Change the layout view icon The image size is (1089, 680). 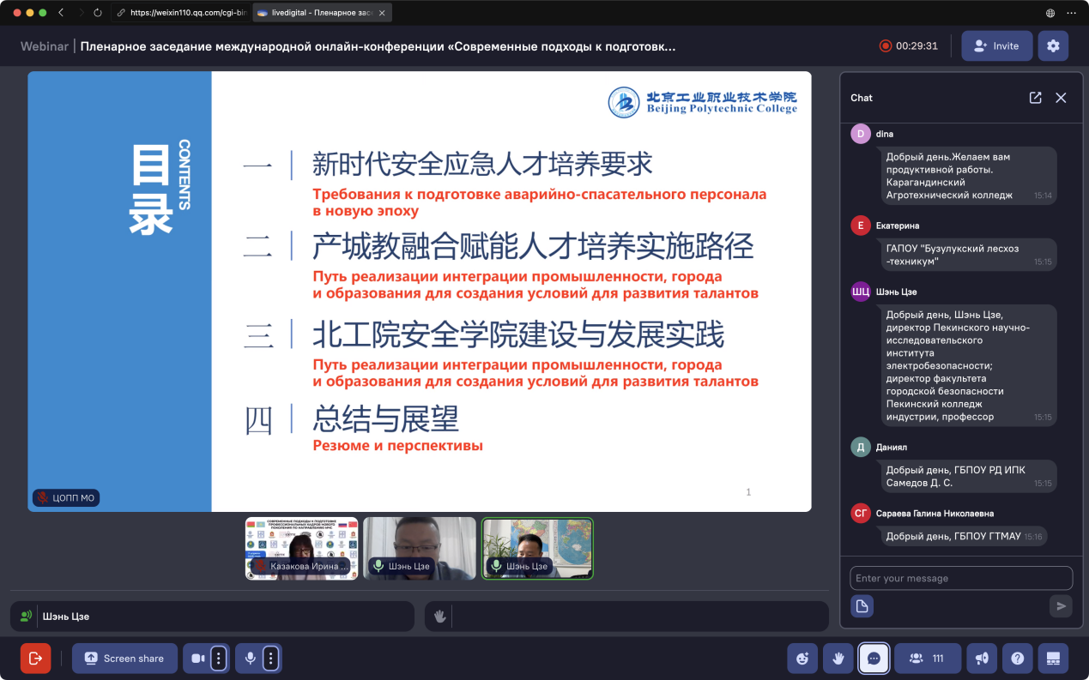(x=1053, y=659)
